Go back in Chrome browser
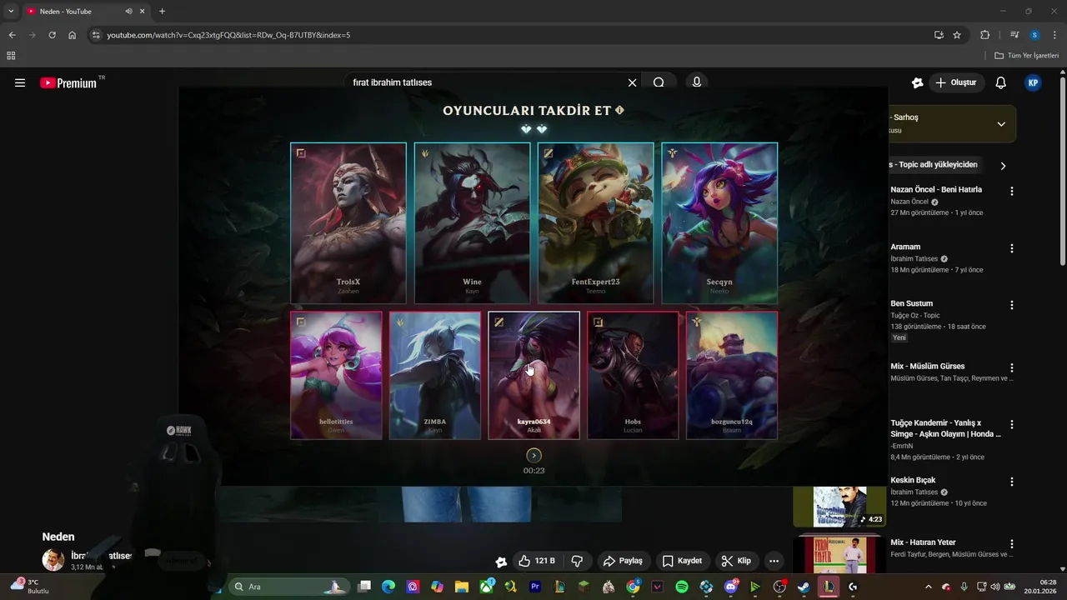 tap(12, 35)
